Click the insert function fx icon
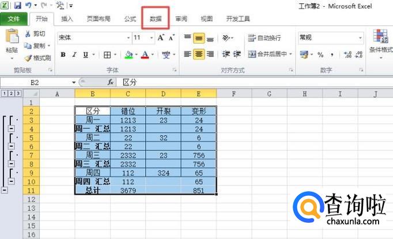This screenshot has height=239, width=393. (x=110, y=82)
